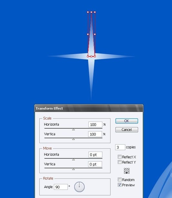Click the OK button
This screenshot has height=198, width=172.
[x=126, y=121]
